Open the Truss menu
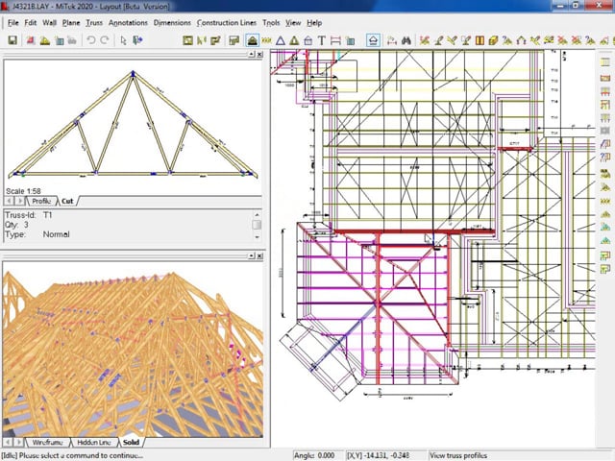Image resolution: width=615 pixels, height=461 pixels. [93, 22]
